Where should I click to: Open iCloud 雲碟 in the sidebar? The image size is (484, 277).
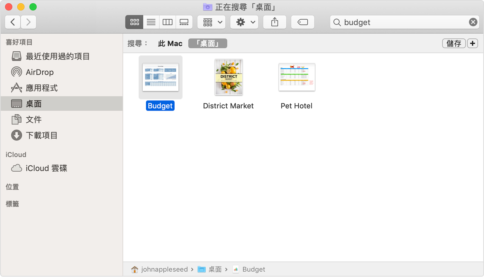[x=46, y=168]
